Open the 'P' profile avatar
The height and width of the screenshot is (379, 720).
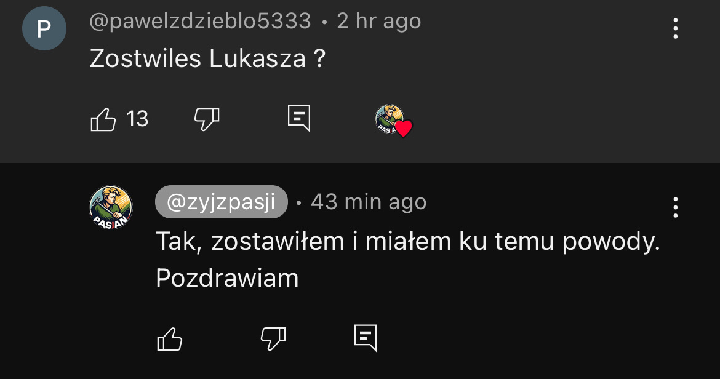[44, 28]
